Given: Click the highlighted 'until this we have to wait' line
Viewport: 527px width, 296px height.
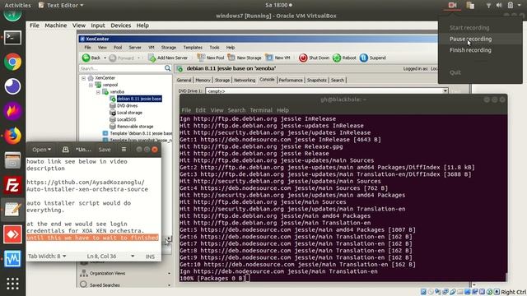Looking at the screenshot, I should click(x=92, y=238).
